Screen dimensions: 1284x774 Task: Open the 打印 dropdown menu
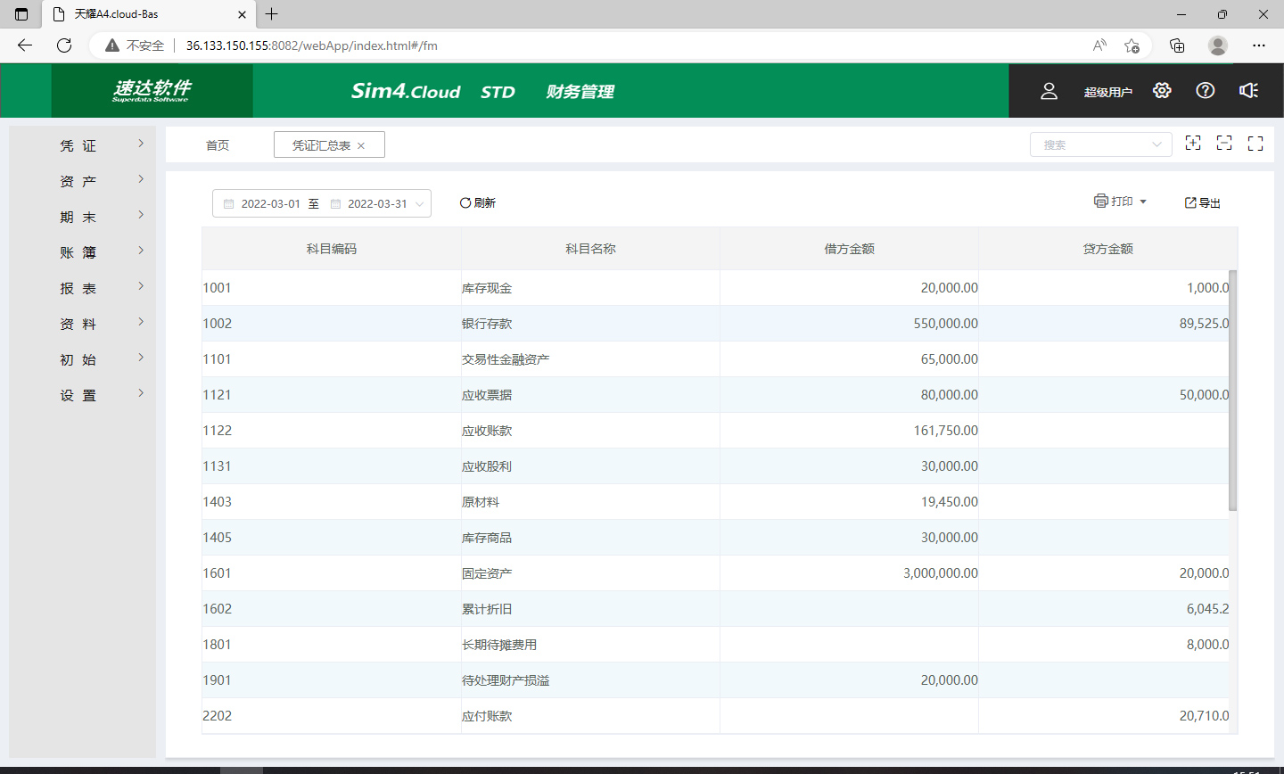1121,202
